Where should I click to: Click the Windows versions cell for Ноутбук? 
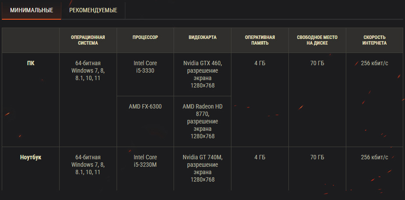[x=88, y=165]
